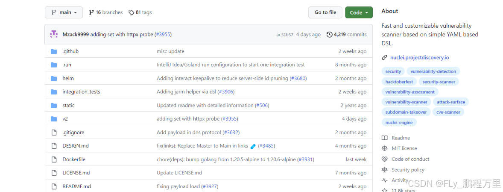Open the MIT license link

404,148
